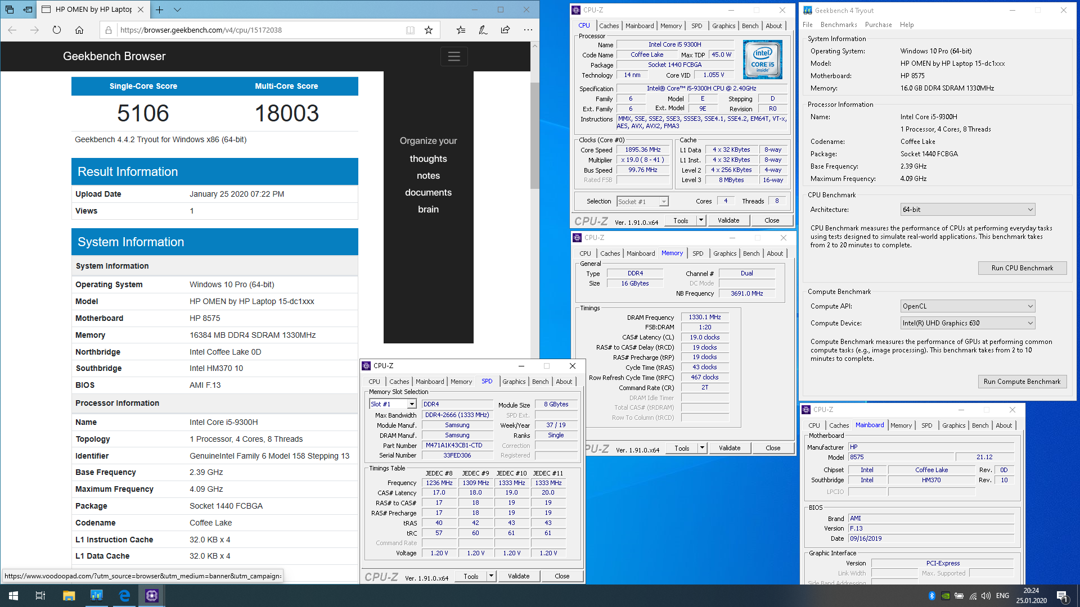Click the forward arrow in Edge
1080x607 pixels.
coord(34,30)
